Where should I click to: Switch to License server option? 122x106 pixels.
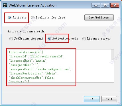tap(84, 39)
